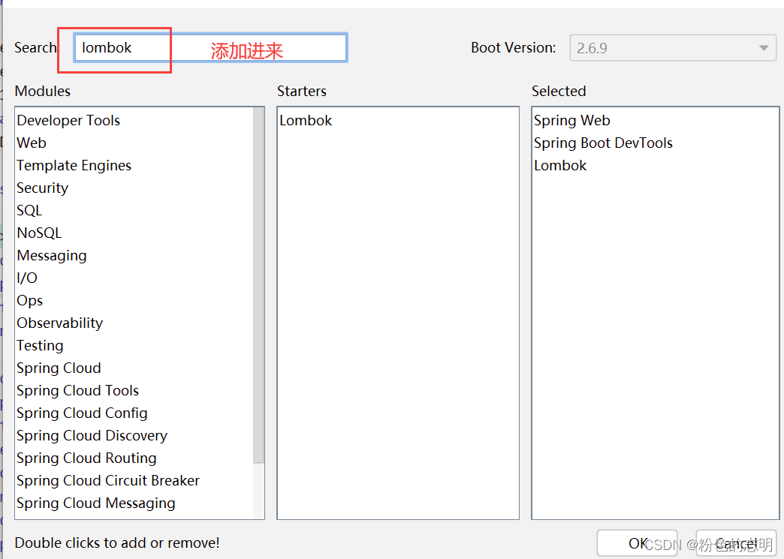This screenshot has width=784, height=559.
Task: Select Spring Web in Selected list
Action: tap(571, 121)
